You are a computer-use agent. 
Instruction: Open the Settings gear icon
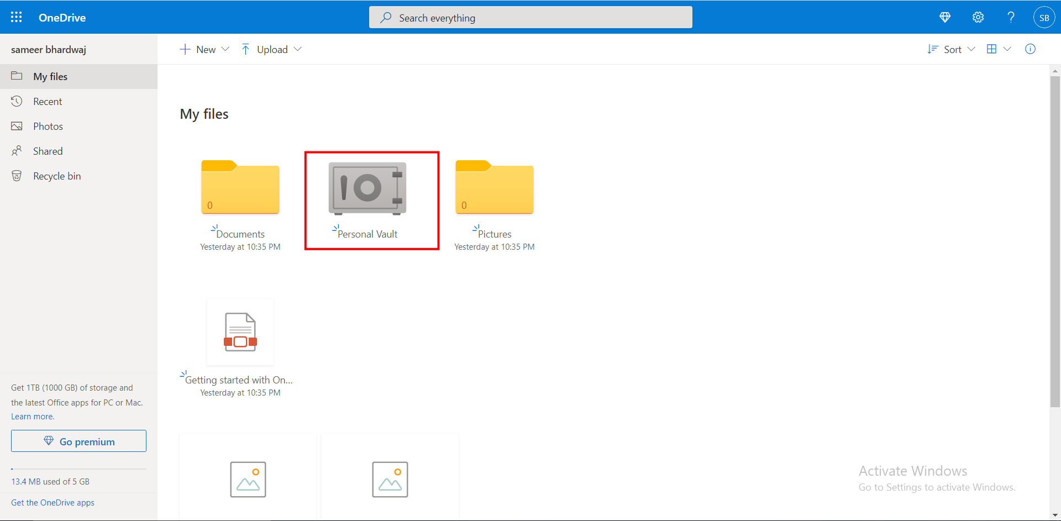[x=978, y=17]
